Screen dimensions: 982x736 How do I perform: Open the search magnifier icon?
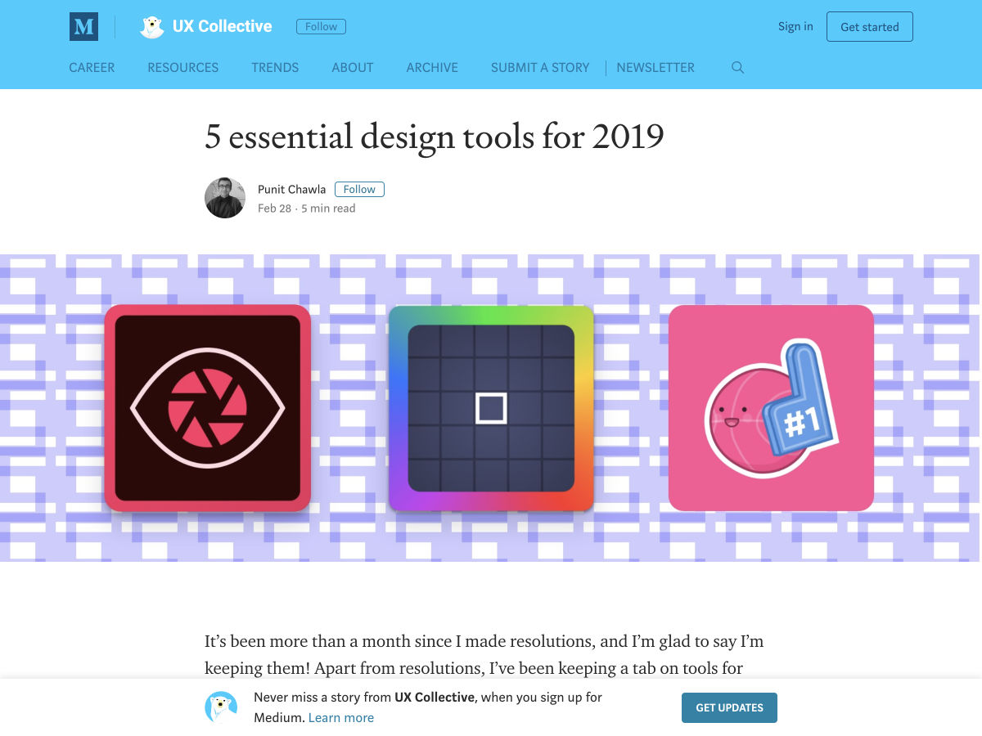click(x=737, y=68)
